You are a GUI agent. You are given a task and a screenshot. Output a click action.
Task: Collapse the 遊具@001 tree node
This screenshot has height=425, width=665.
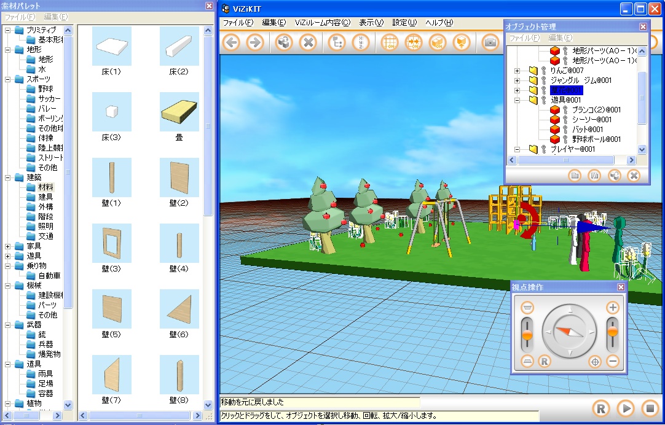517,99
